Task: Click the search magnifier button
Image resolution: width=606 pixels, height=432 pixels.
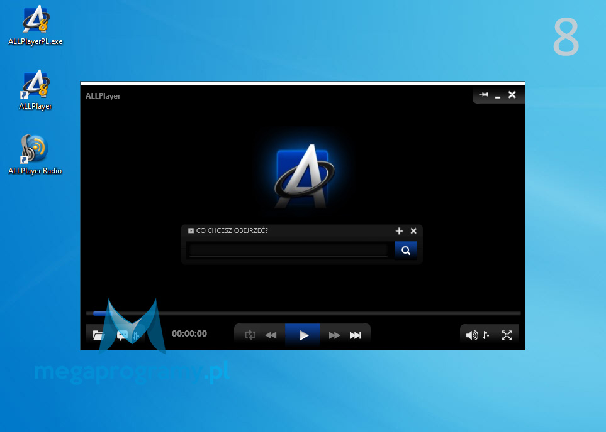Action: coord(405,251)
